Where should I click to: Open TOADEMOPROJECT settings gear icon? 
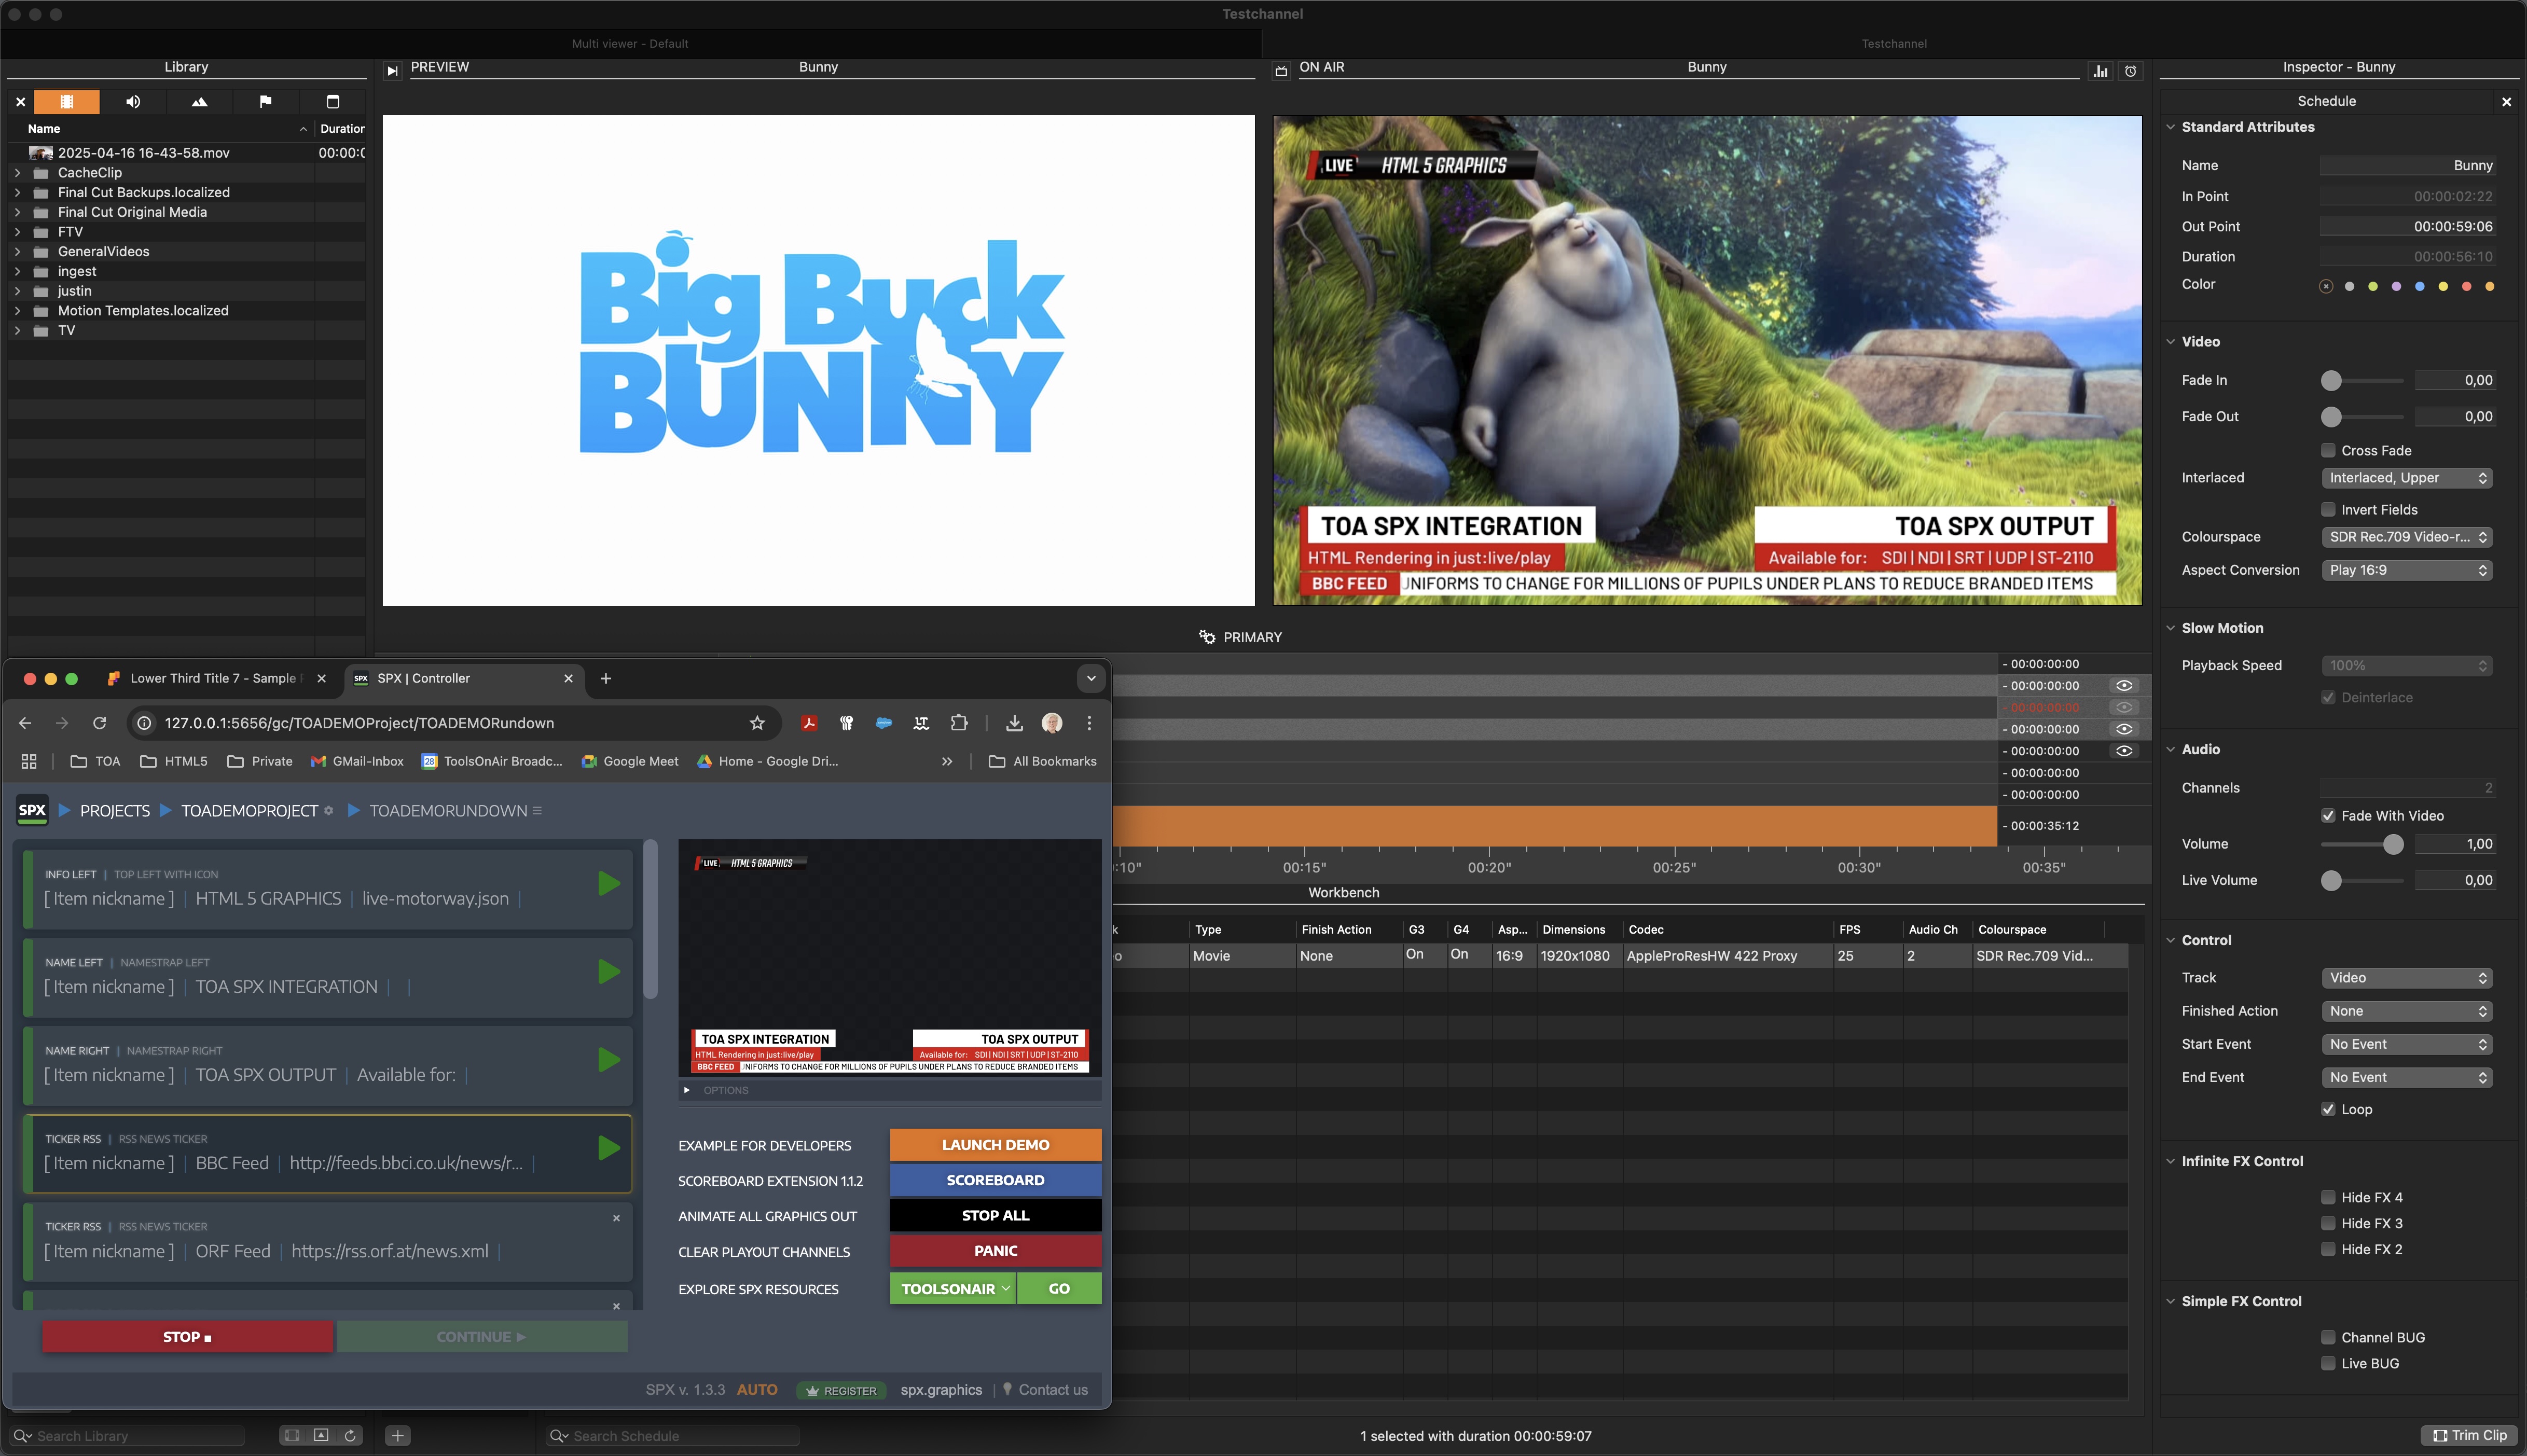329,811
